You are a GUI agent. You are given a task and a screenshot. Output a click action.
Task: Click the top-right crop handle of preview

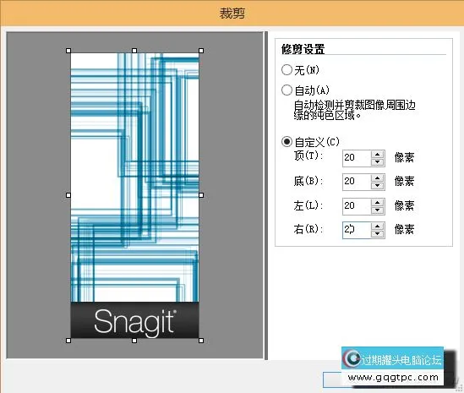pos(201,51)
